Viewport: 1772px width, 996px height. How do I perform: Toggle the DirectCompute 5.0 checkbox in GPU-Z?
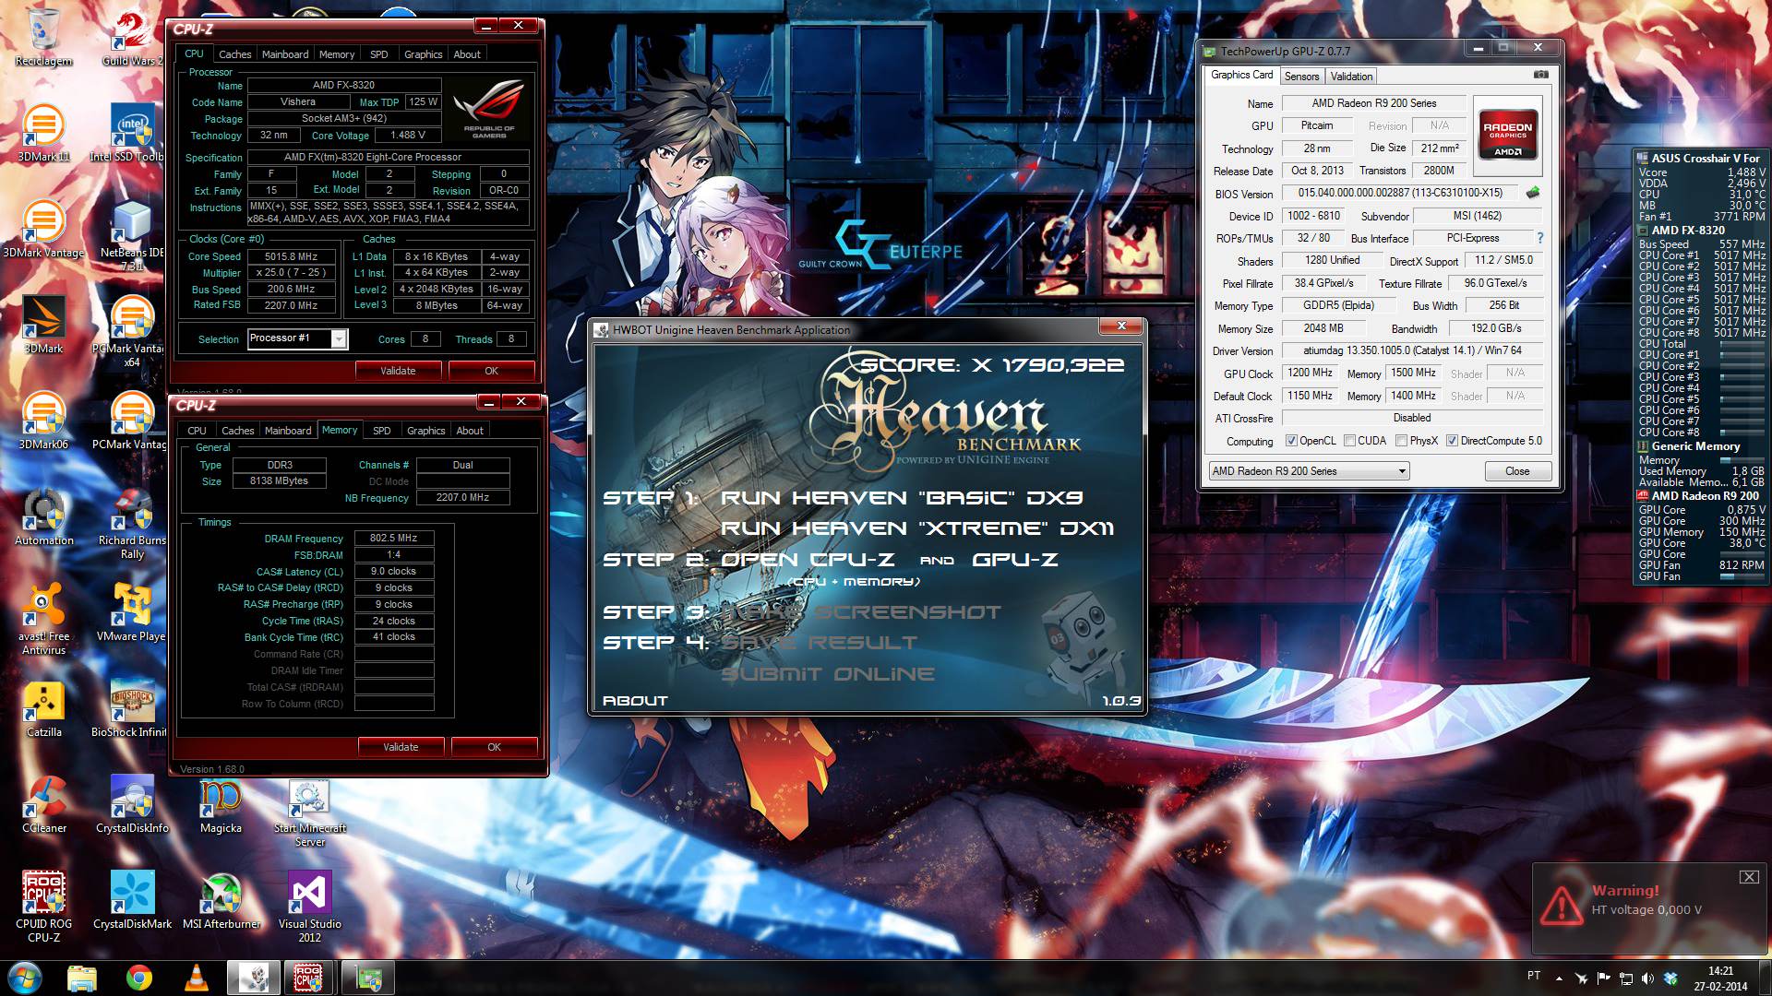point(1452,441)
